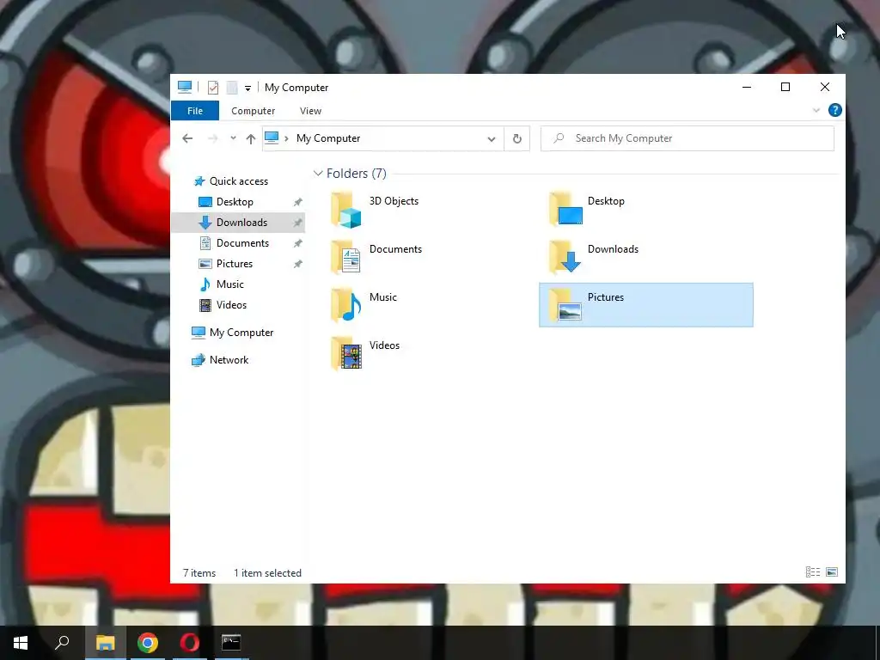880x660 pixels.
Task: Click the address bar My Computer breadcrumb
Action: (328, 138)
